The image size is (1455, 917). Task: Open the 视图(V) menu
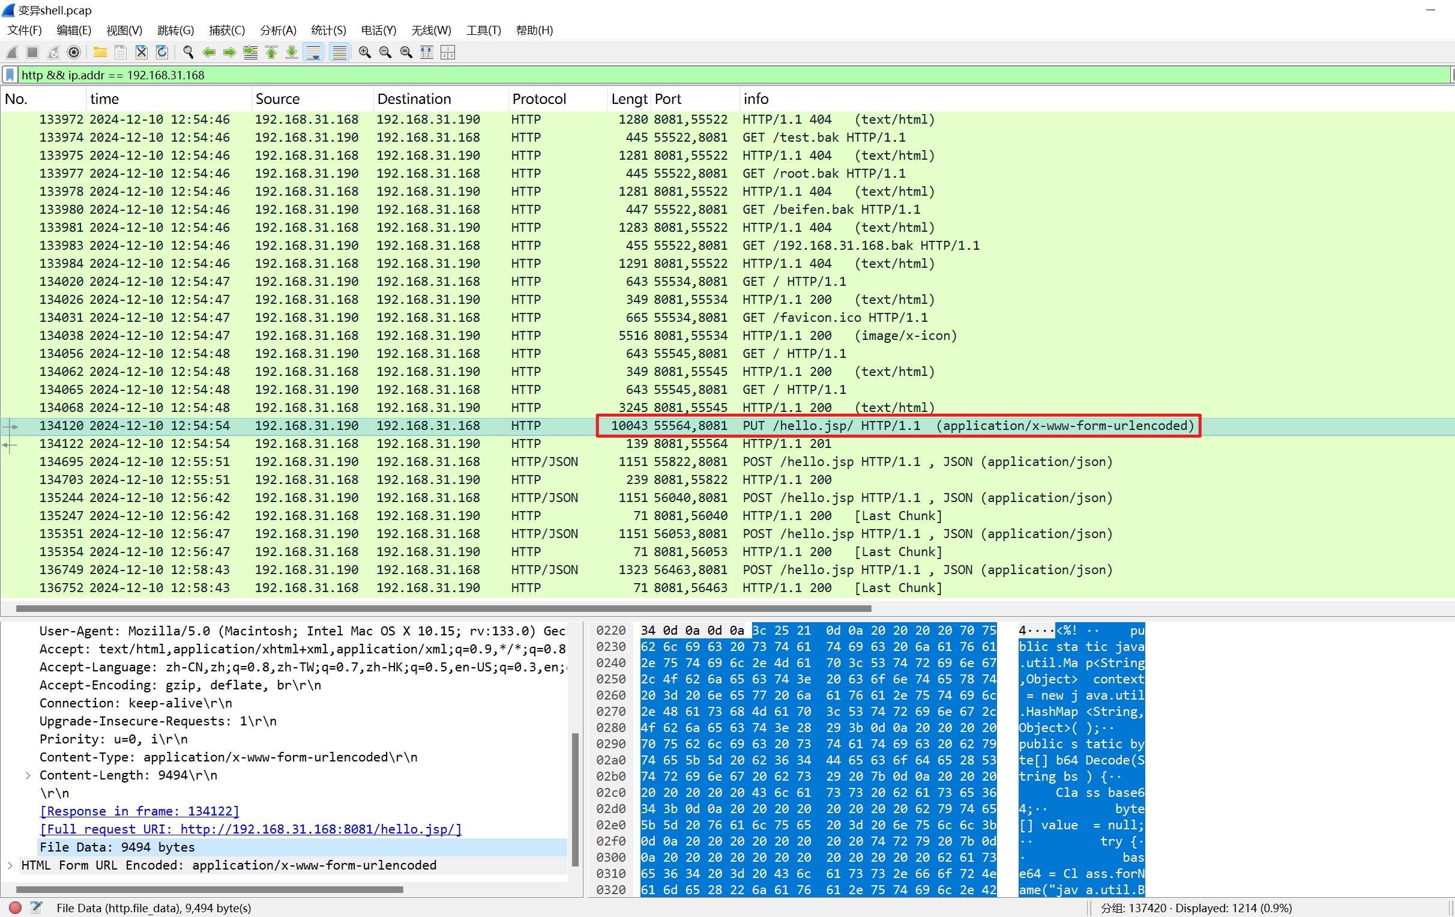(x=124, y=30)
